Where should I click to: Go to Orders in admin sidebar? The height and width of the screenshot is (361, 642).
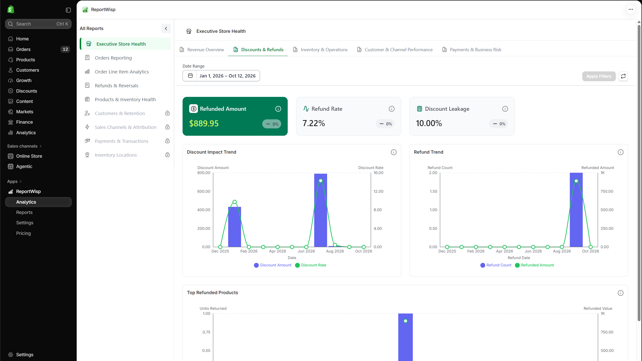tap(38, 49)
